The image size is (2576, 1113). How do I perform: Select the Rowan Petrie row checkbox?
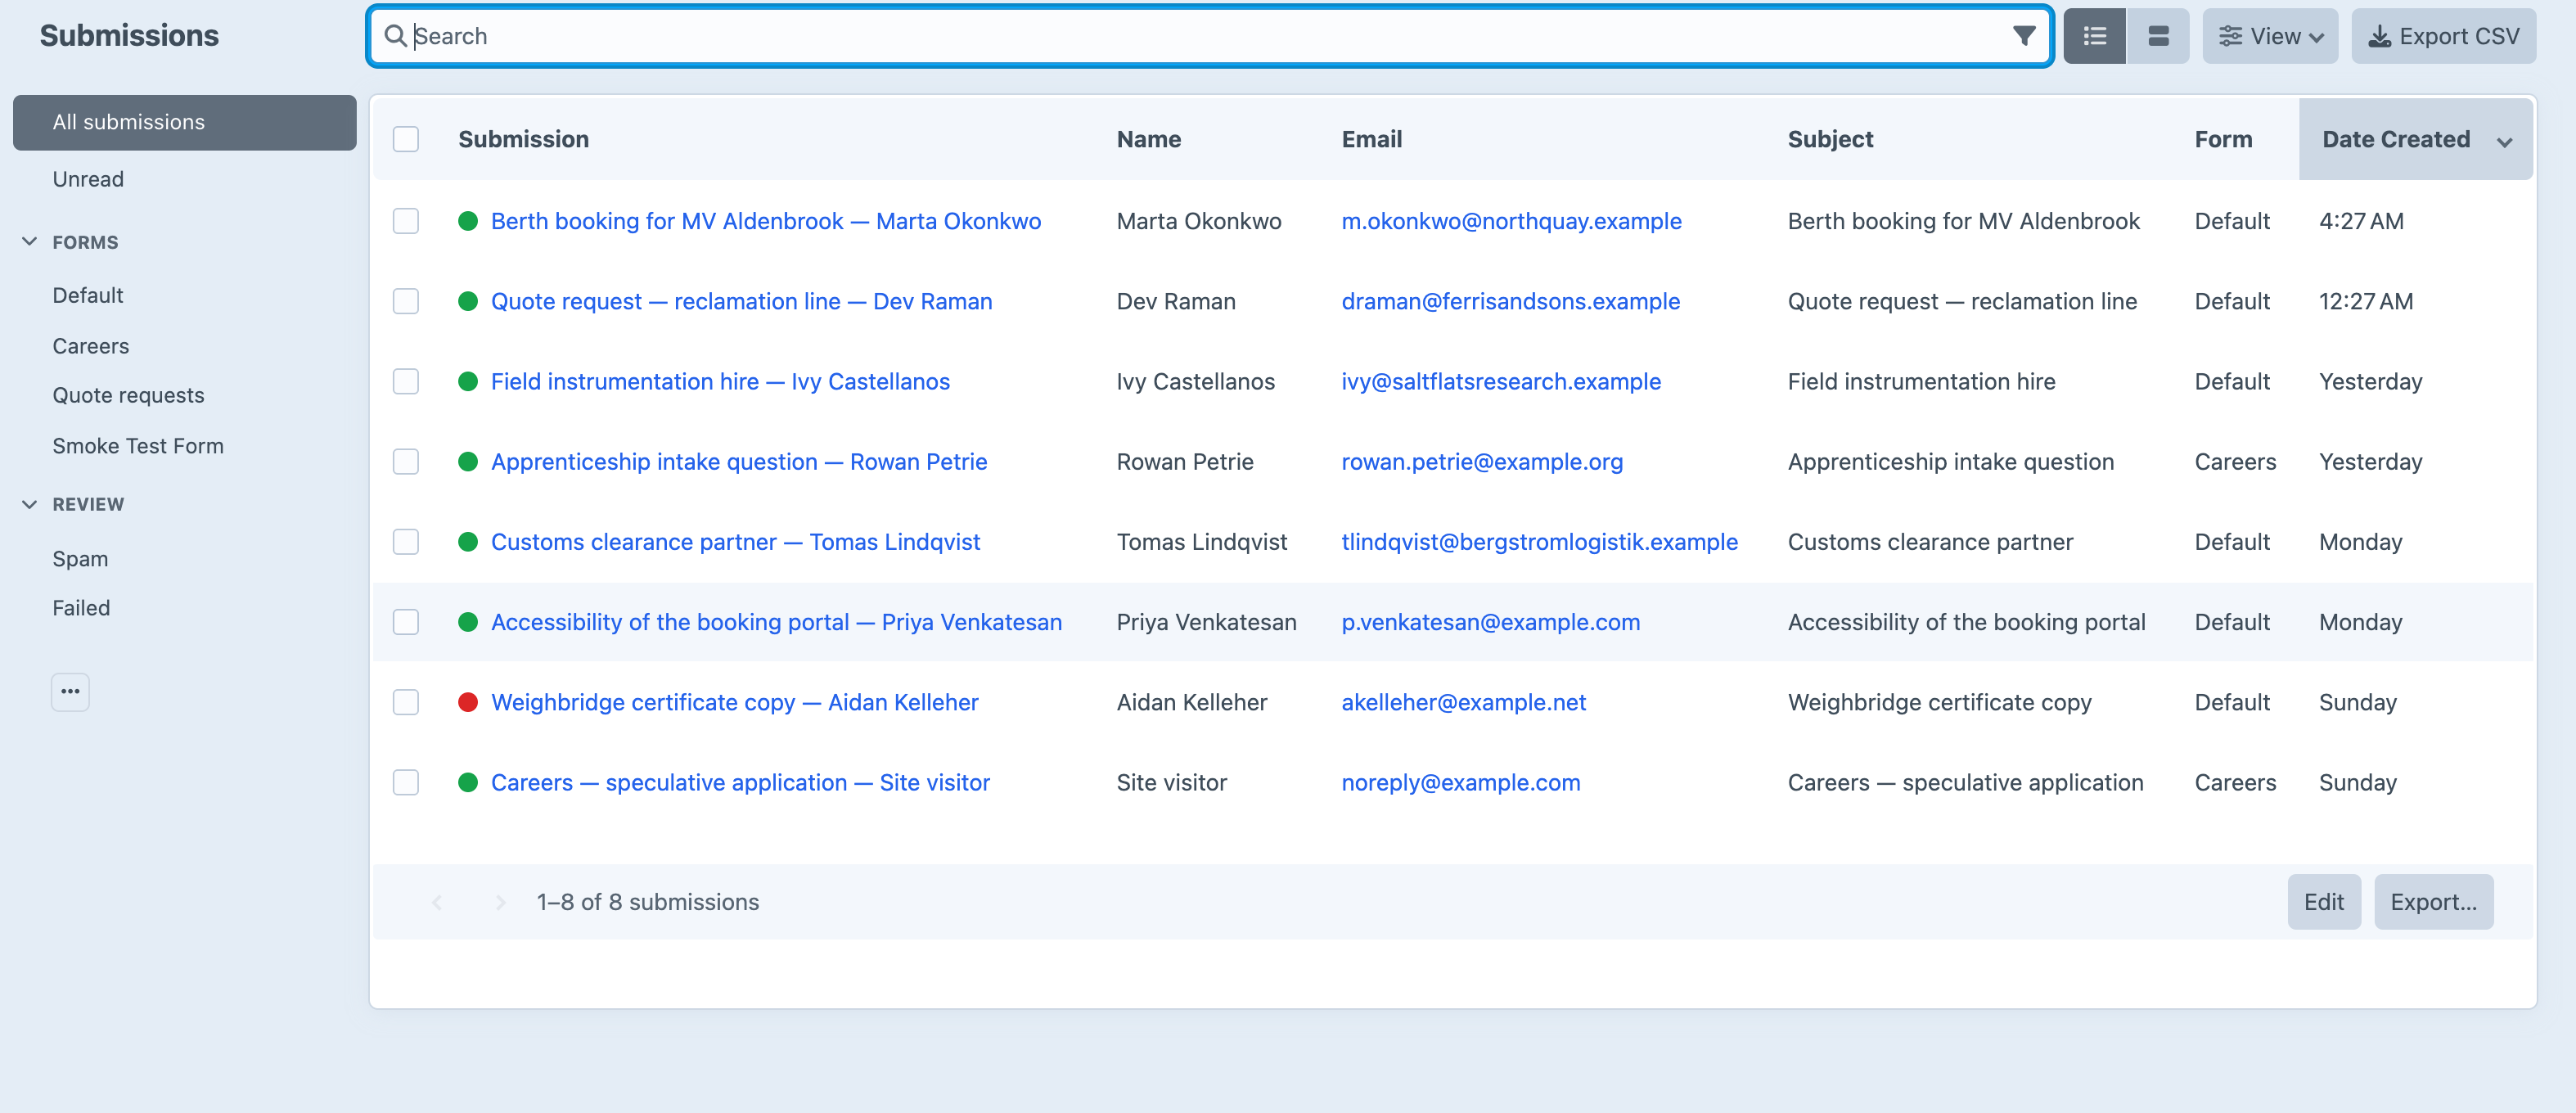[406, 461]
